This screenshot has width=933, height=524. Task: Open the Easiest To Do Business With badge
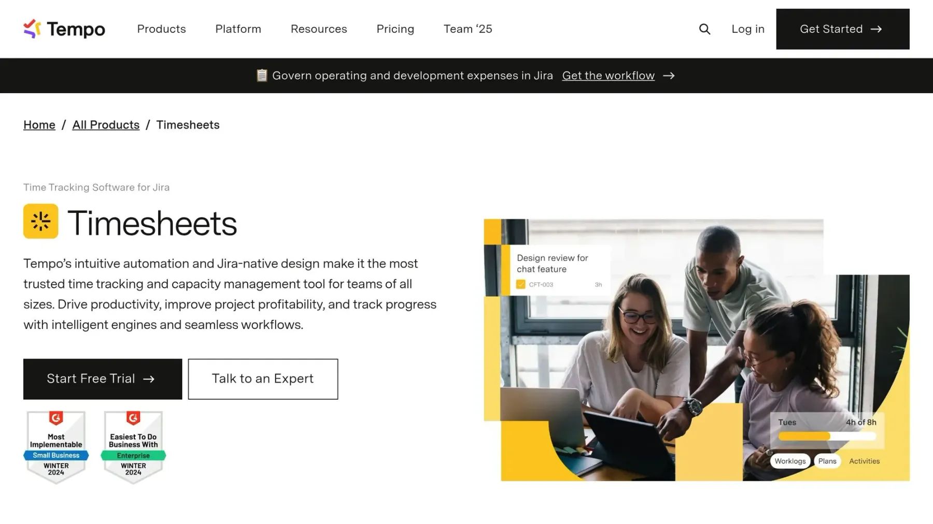point(133,447)
